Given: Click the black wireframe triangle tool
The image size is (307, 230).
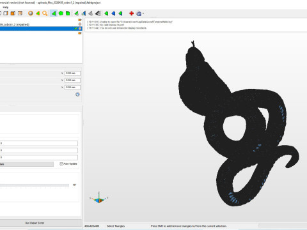Looking at the screenshot, I should pos(98,13).
